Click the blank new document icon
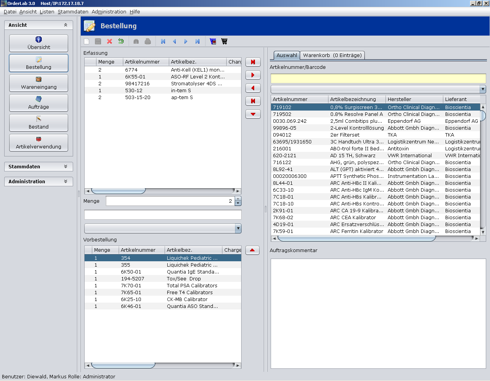490x381 pixels. [87, 41]
